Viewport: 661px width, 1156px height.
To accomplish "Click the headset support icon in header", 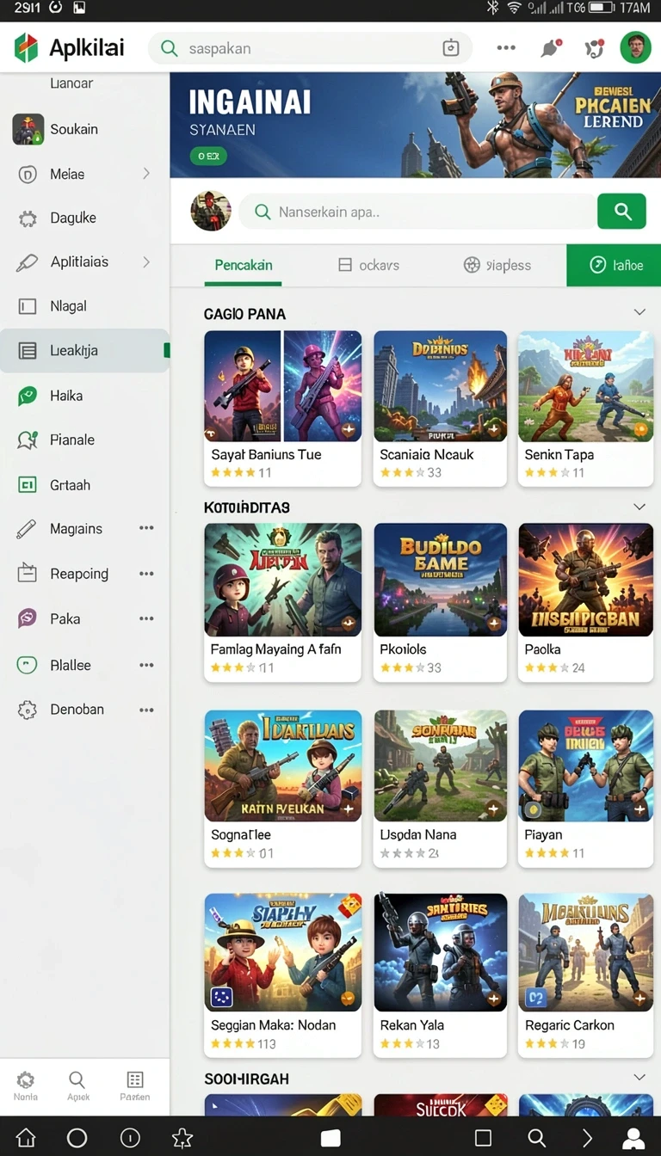I will (x=595, y=48).
